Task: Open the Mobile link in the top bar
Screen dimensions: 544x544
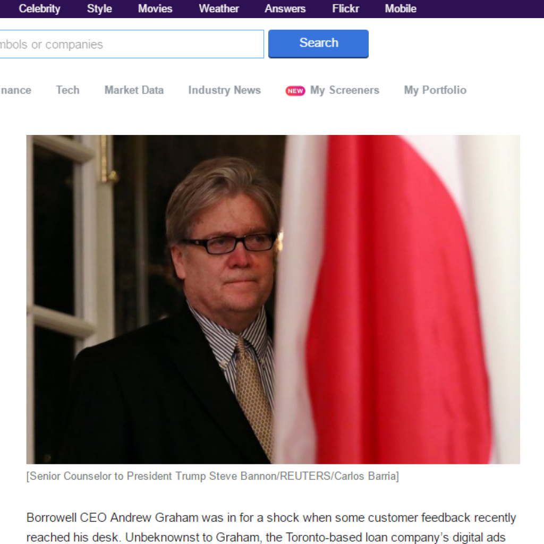Action: pos(401,8)
